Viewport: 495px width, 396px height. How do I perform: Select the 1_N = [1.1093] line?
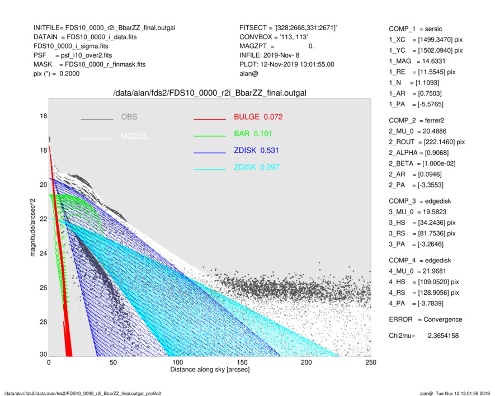point(414,83)
